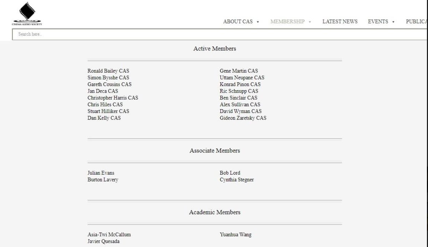The width and height of the screenshot is (428, 247).
Task: Expand the Events dropdown arrow
Action: coord(393,22)
